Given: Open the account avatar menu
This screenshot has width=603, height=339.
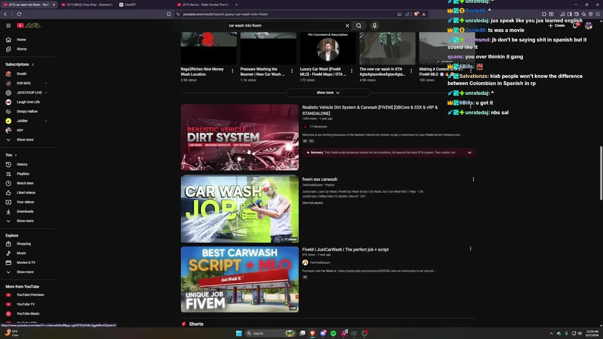Looking at the screenshot, I should click(588, 25).
